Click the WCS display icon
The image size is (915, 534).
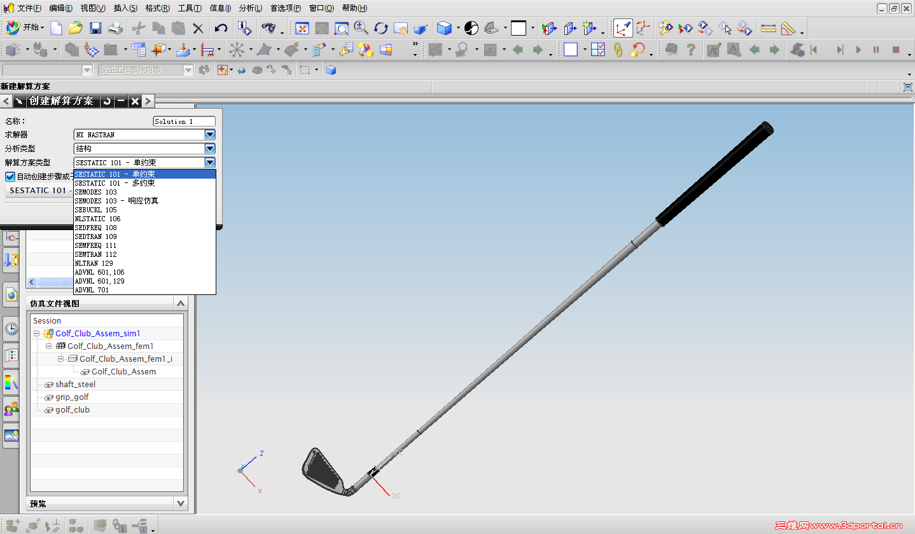(x=623, y=28)
